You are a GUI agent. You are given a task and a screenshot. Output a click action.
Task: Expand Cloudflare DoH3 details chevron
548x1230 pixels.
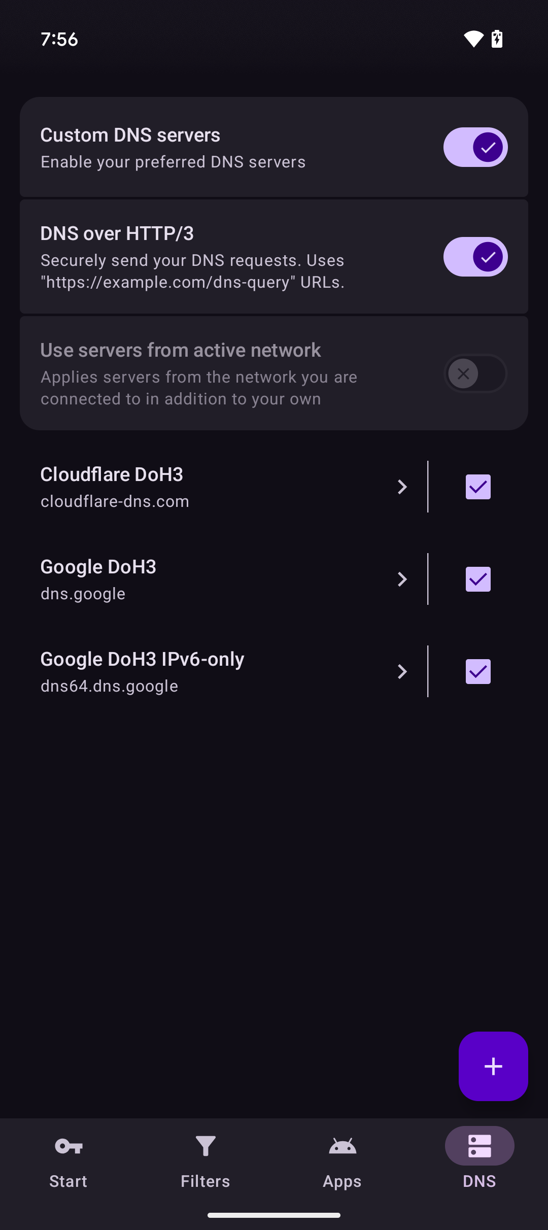click(402, 487)
